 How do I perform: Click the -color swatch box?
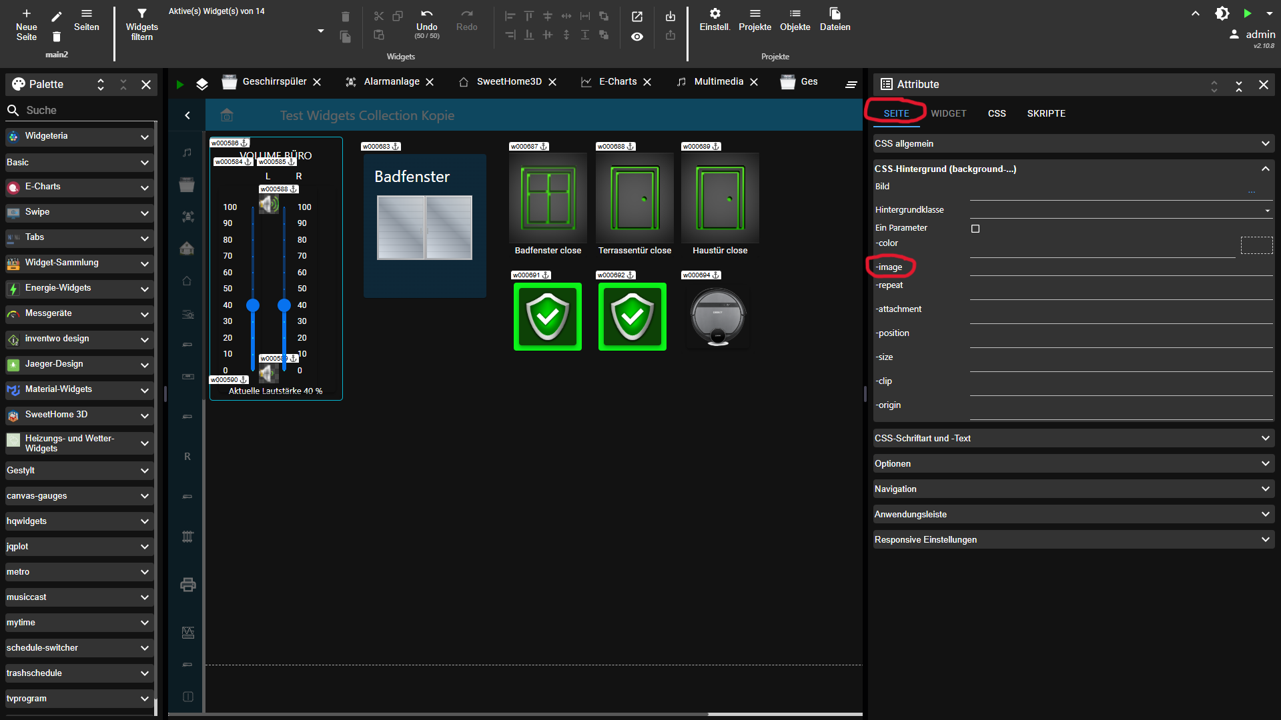[x=1256, y=245]
